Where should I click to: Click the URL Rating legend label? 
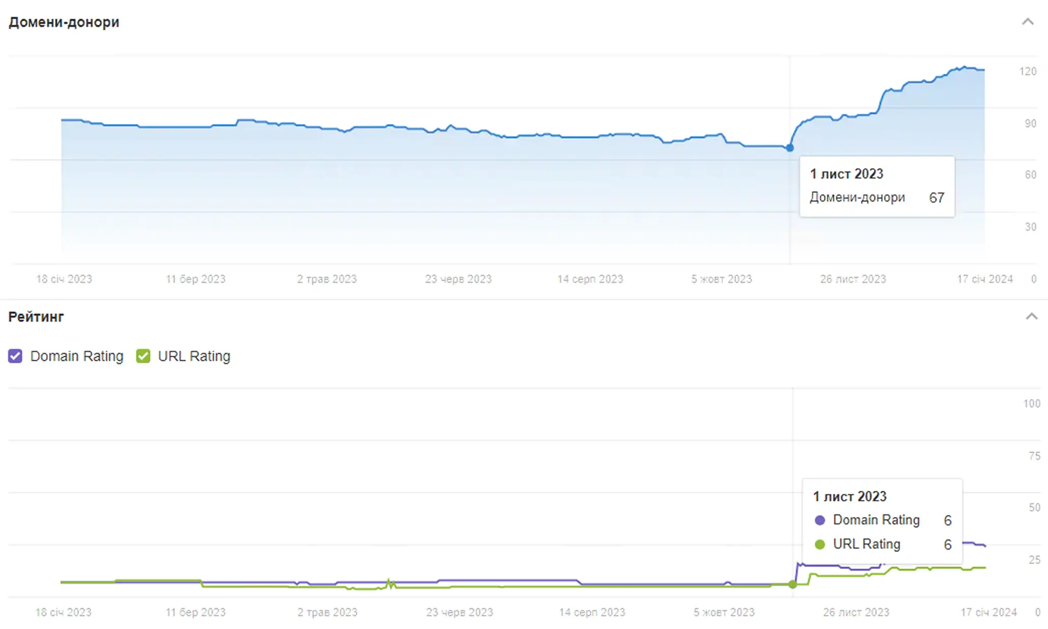(194, 356)
